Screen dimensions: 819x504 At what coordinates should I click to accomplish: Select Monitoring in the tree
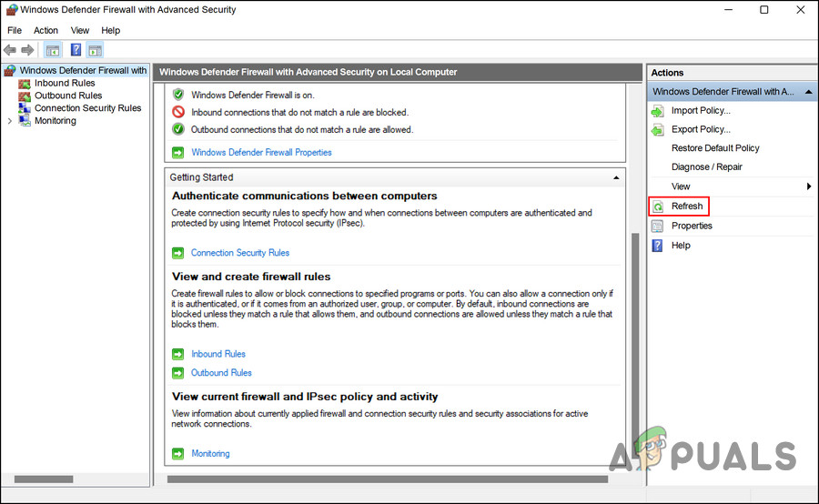[x=55, y=121]
